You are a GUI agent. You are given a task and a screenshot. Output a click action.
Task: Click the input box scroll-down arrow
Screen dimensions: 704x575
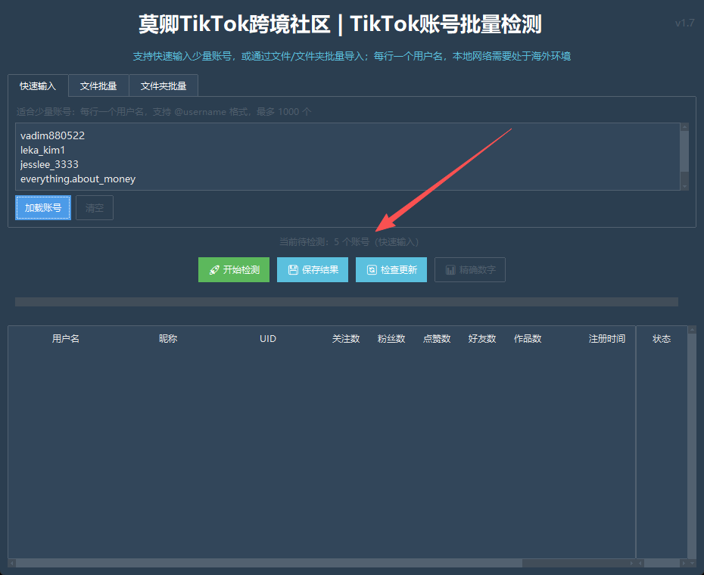(x=684, y=186)
